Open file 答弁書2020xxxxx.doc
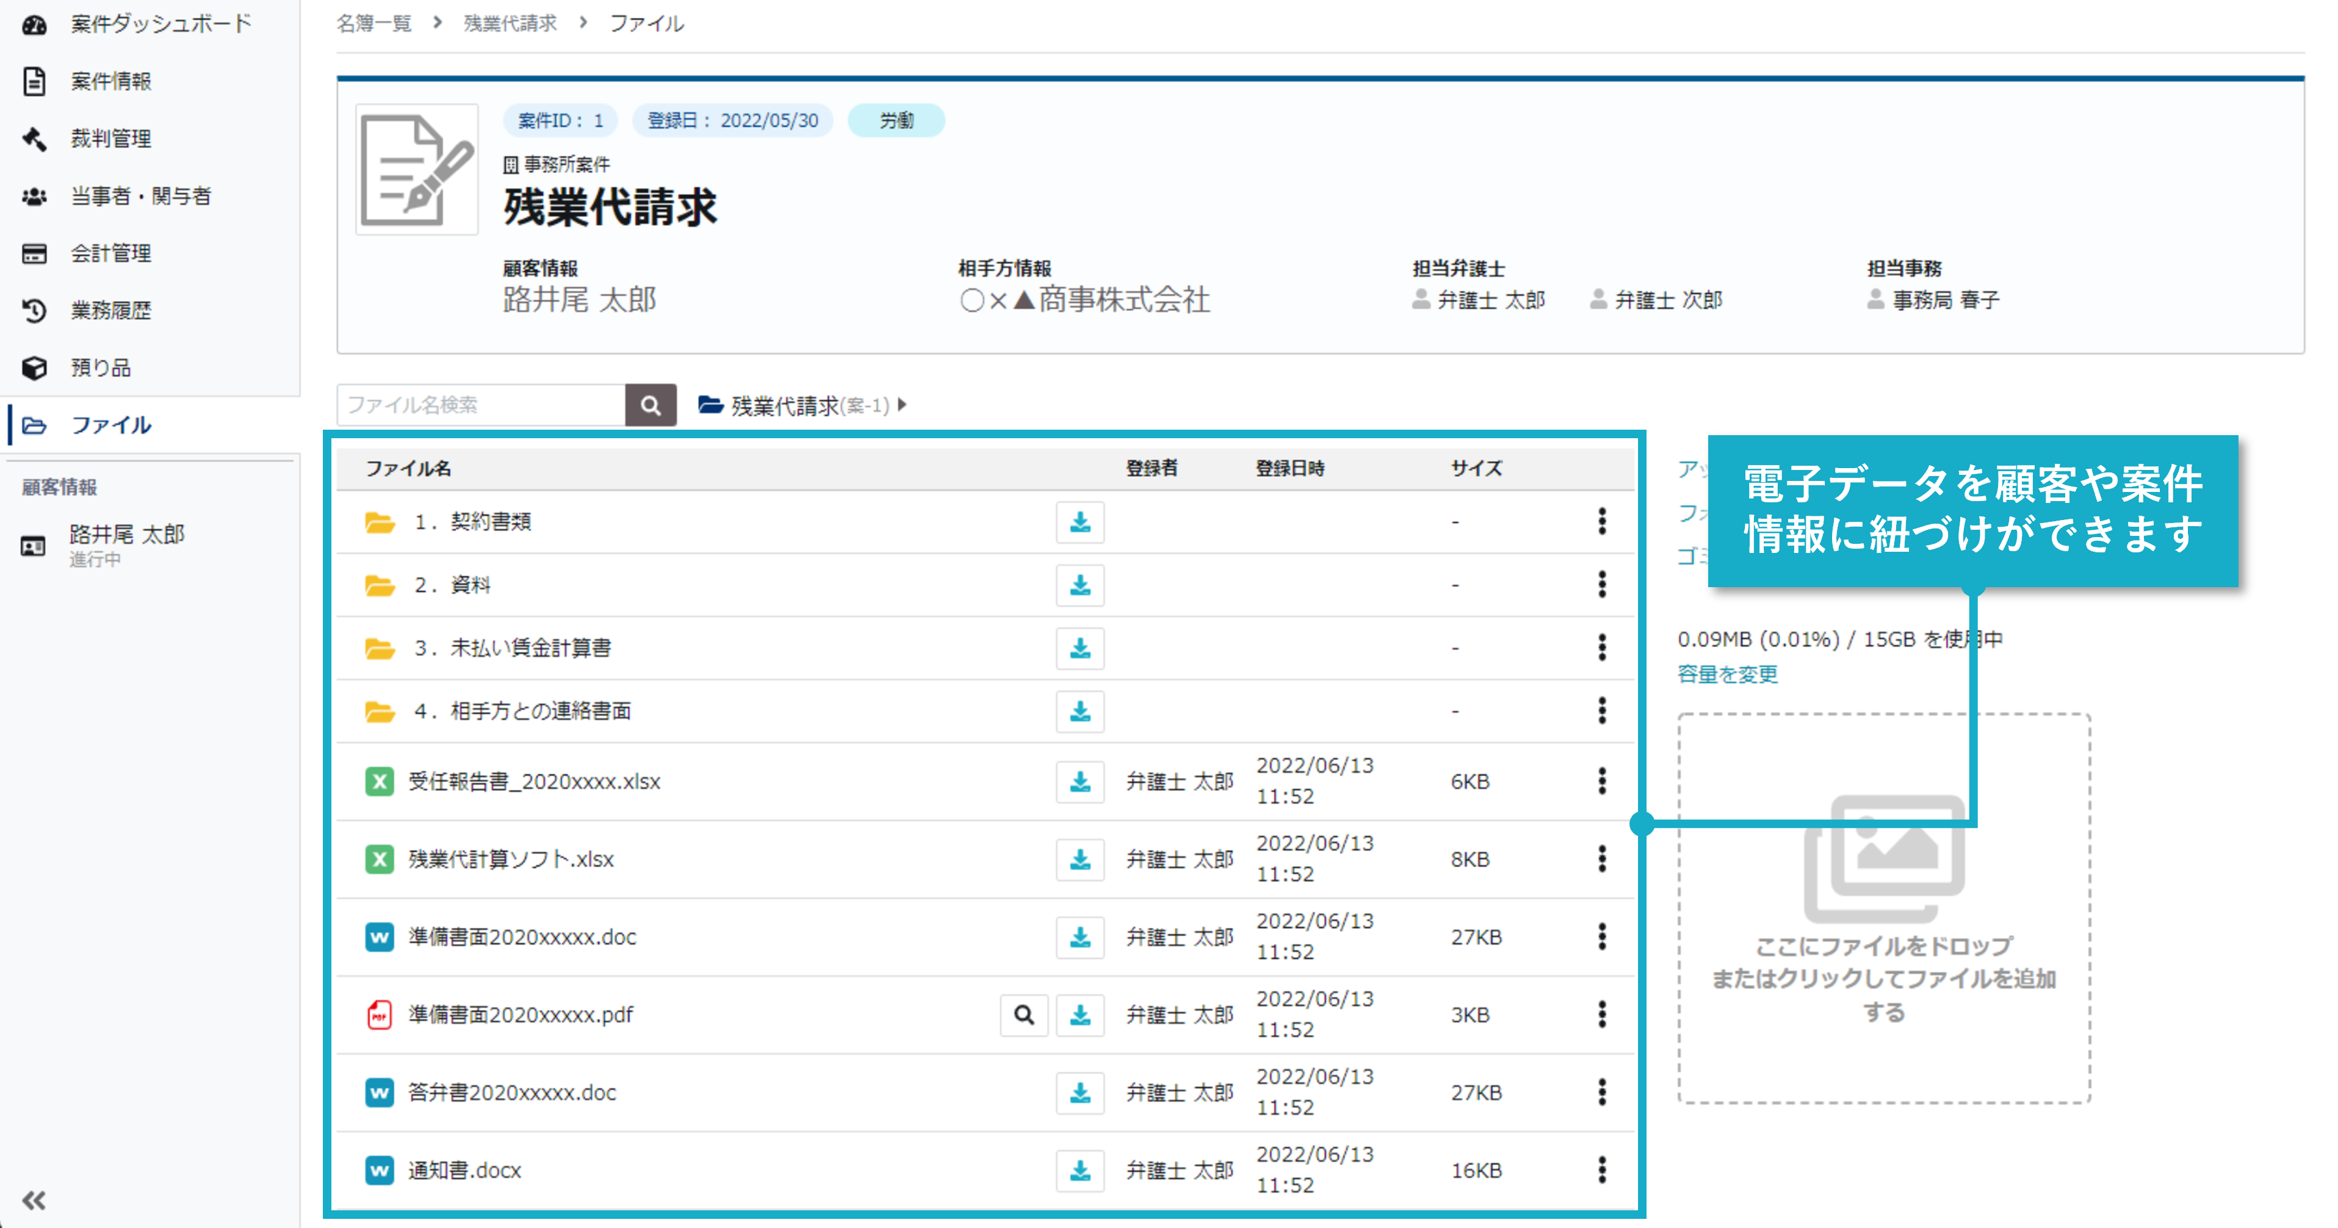Screen dimensions: 2338x1228 coord(512,1093)
